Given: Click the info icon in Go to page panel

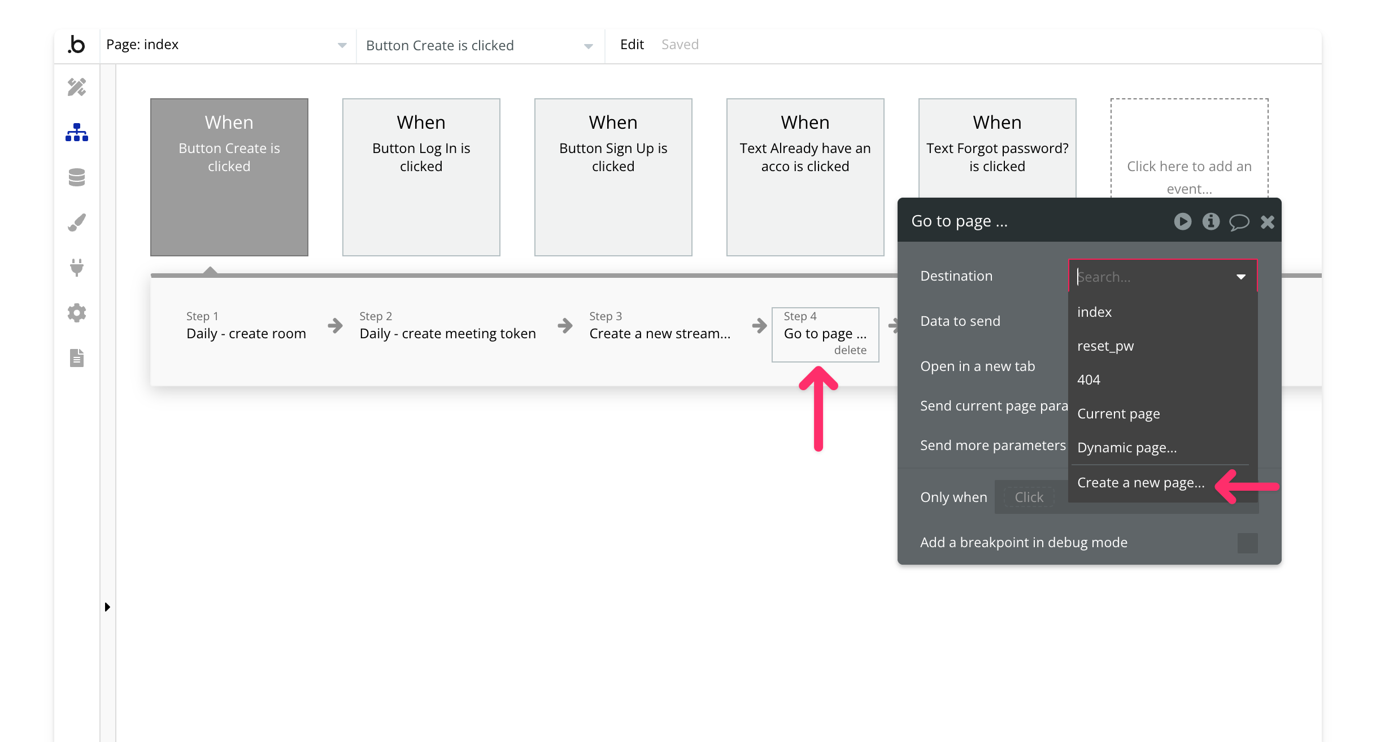Looking at the screenshot, I should (x=1210, y=221).
